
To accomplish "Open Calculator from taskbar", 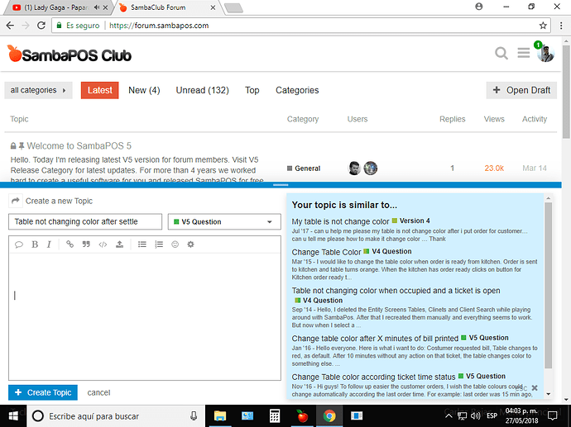I will click(275, 416).
